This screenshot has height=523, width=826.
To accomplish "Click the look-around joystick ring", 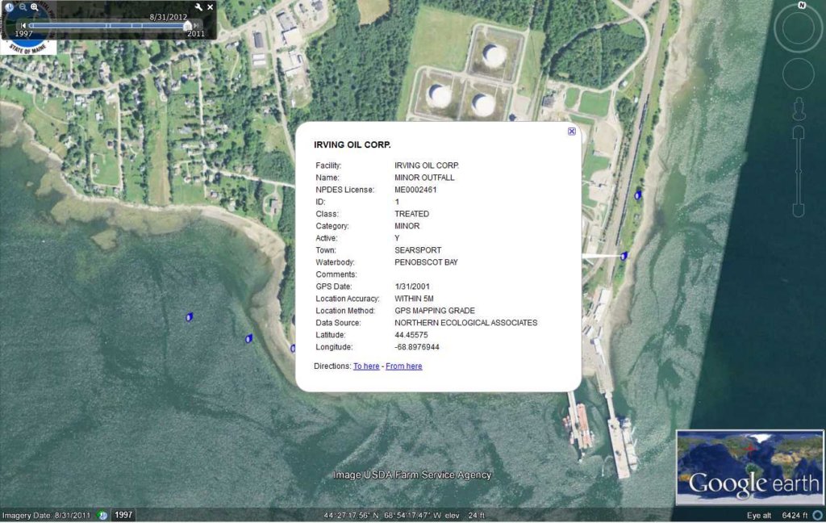I will pos(798,28).
